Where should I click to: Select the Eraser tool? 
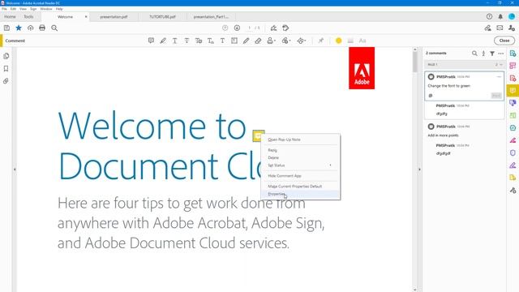pos(258,41)
